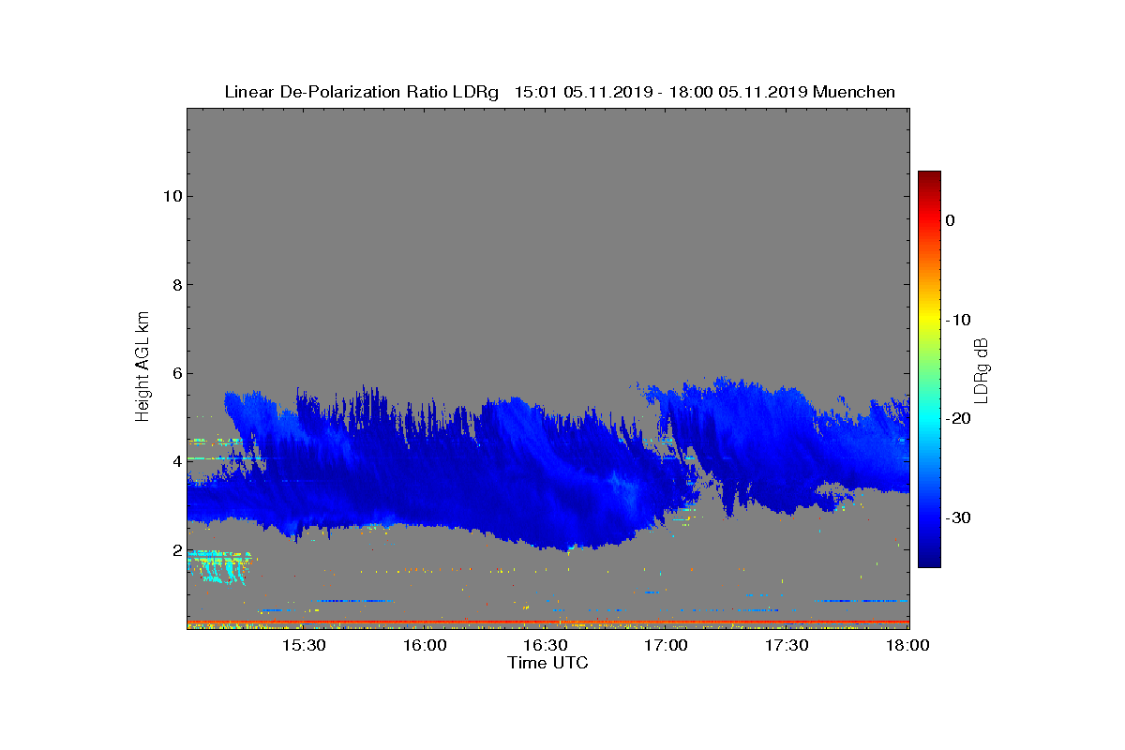The height and width of the screenshot is (750, 1125).
Task: Click the 'Muenchen' station name in the title
Action: click(x=854, y=92)
